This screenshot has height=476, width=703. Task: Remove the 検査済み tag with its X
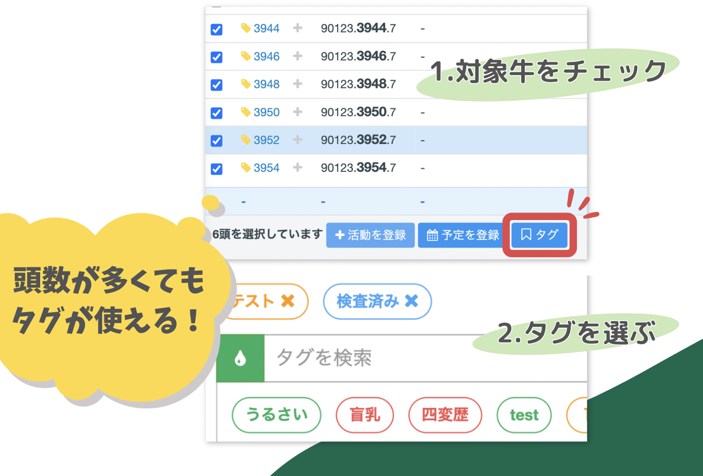pos(412,301)
